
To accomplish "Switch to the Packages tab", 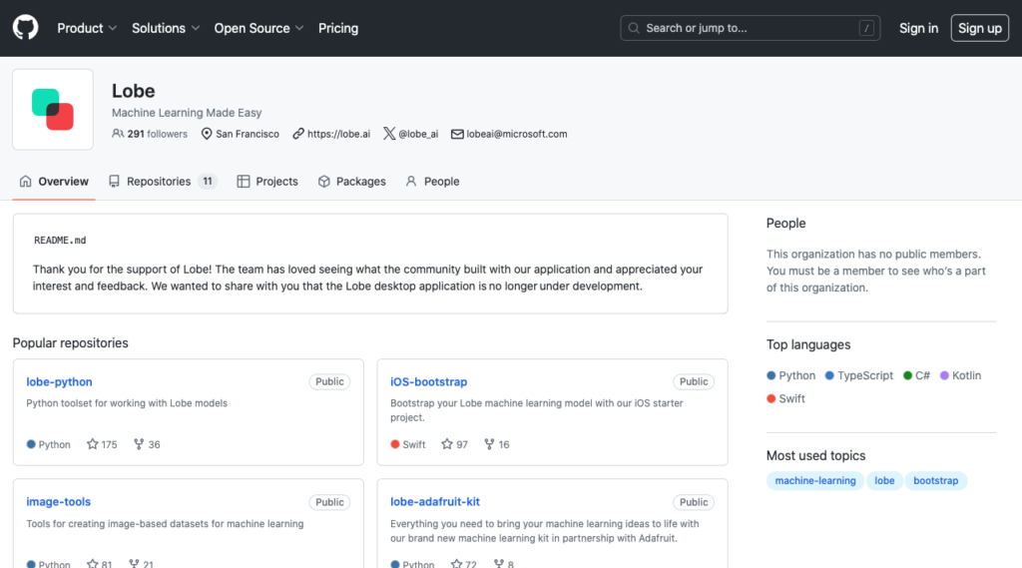I will (352, 182).
